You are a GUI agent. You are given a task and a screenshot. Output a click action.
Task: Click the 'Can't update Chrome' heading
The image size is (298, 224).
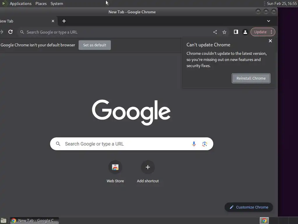click(x=208, y=45)
